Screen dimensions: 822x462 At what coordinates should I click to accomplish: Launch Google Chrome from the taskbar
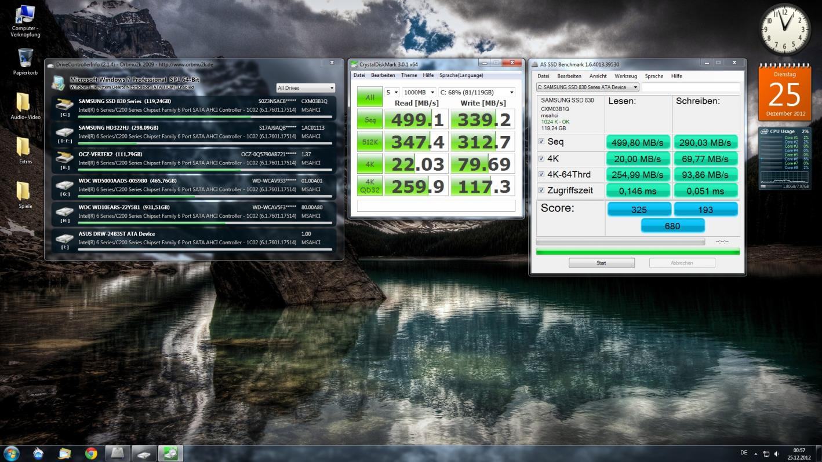91,453
